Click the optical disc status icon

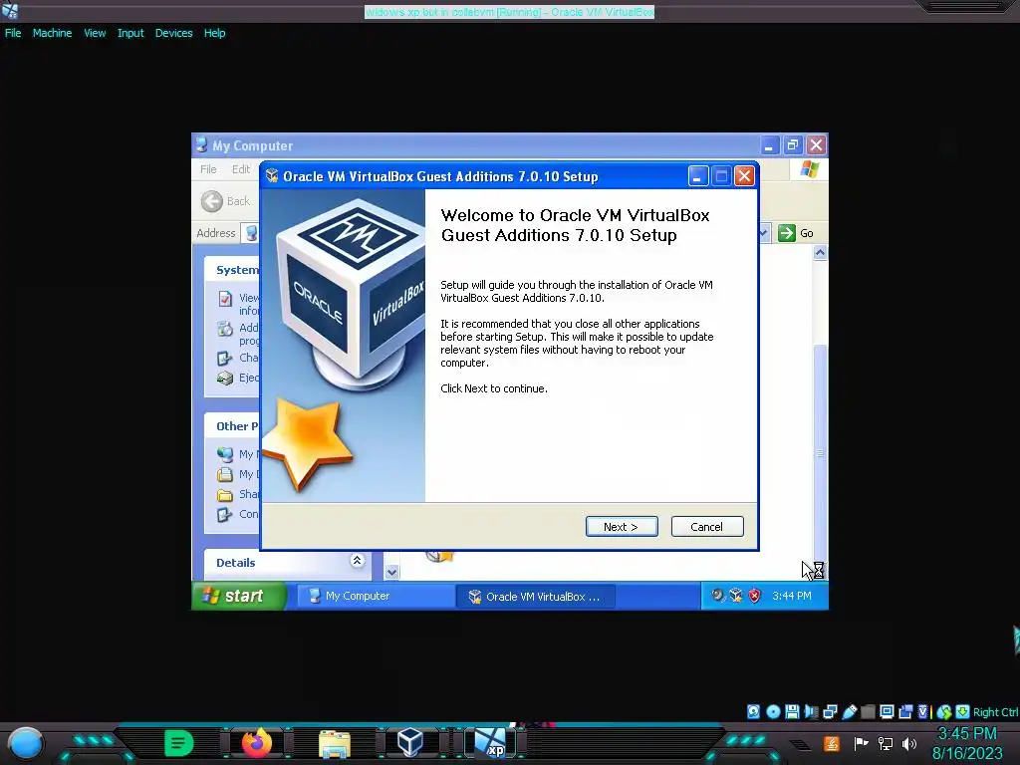tap(773, 711)
